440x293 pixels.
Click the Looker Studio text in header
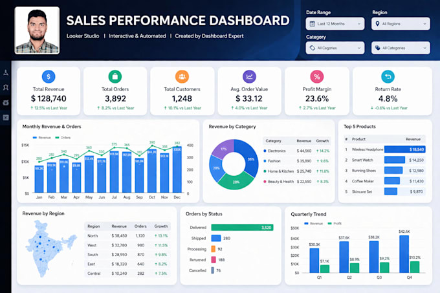83,36
